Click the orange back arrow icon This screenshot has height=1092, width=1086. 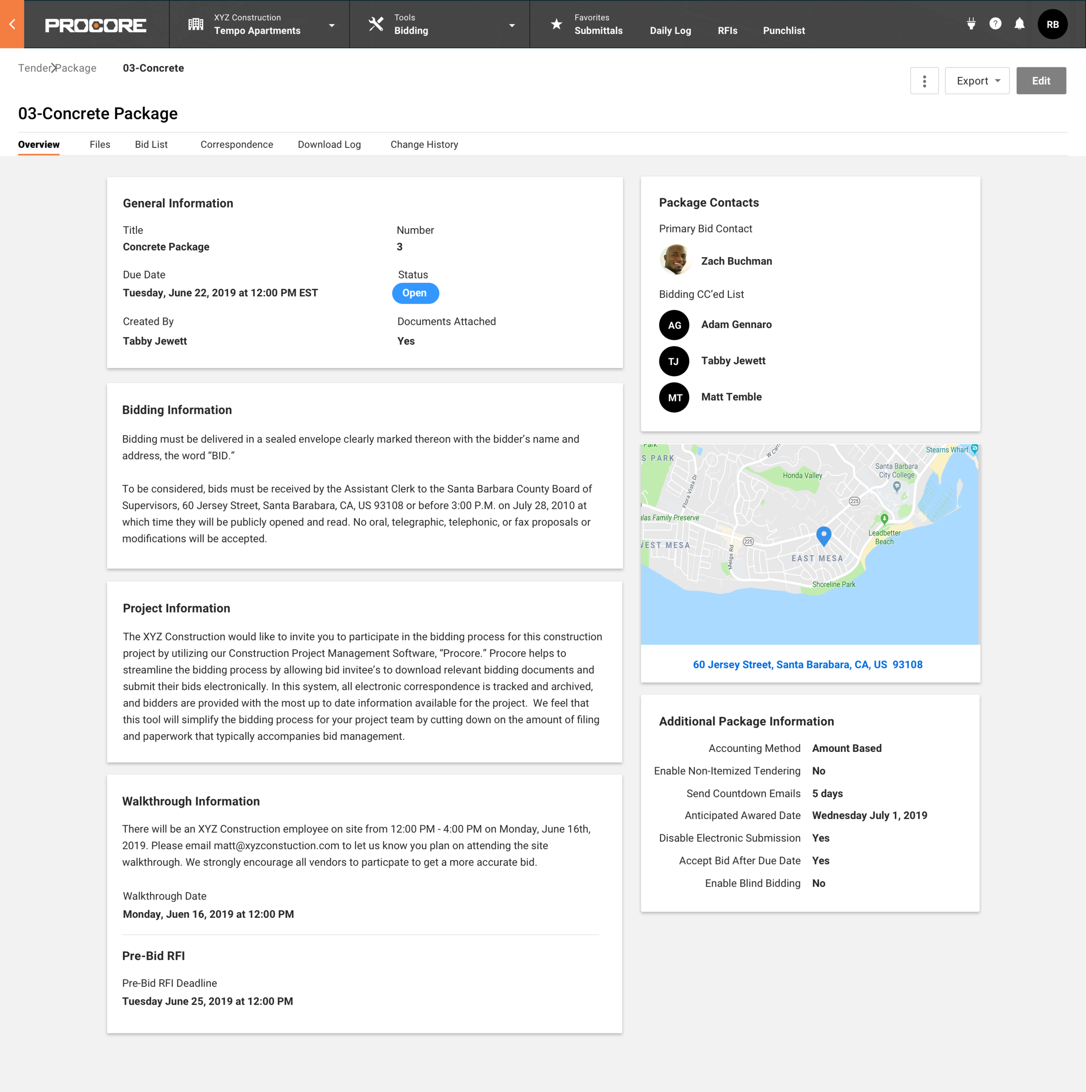pyautogui.click(x=12, y=24)
